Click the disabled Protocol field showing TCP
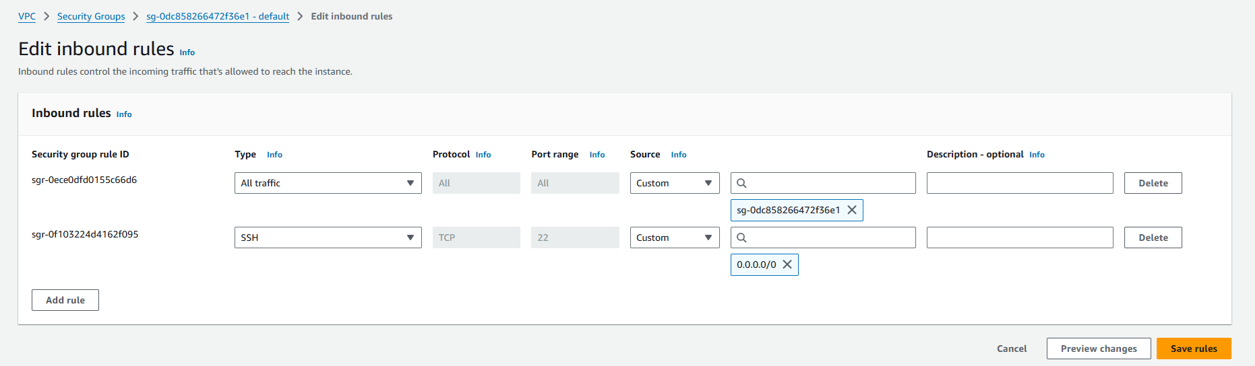The image size is (1255, 366). tap(477, 237)
